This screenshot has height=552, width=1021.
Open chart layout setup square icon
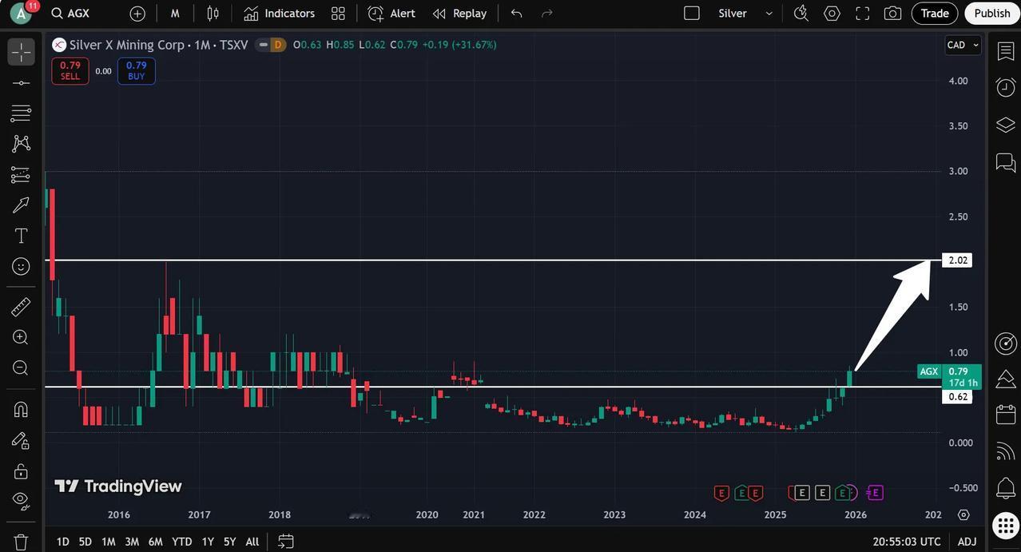point(692,14)
